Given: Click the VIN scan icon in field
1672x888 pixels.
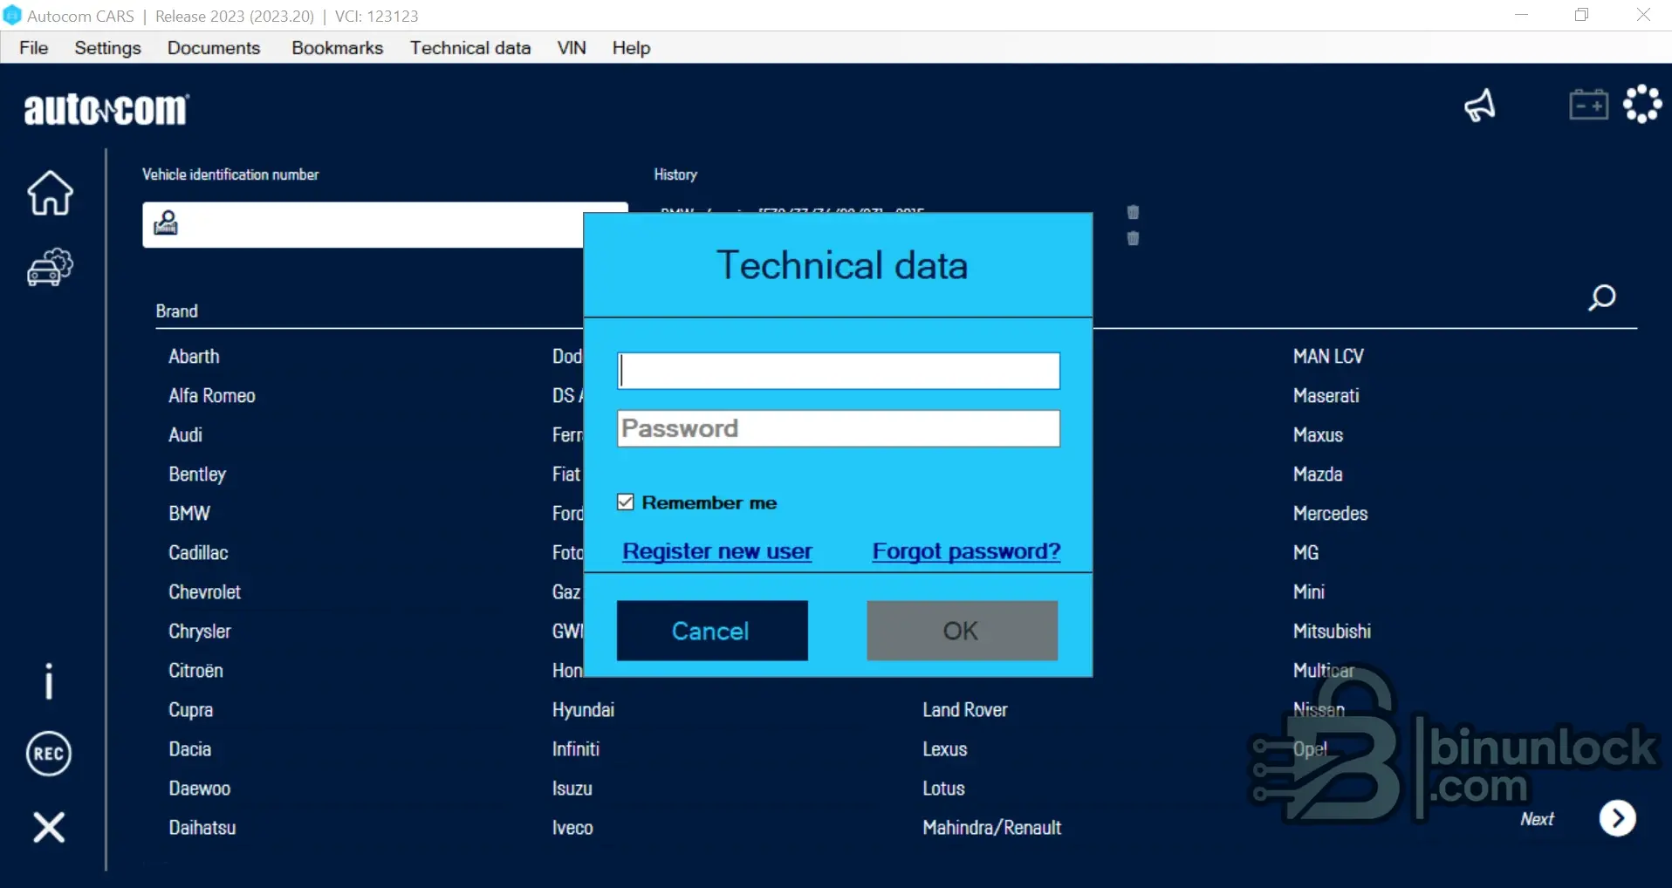Looking at the screenshot, I should point(166,224).
